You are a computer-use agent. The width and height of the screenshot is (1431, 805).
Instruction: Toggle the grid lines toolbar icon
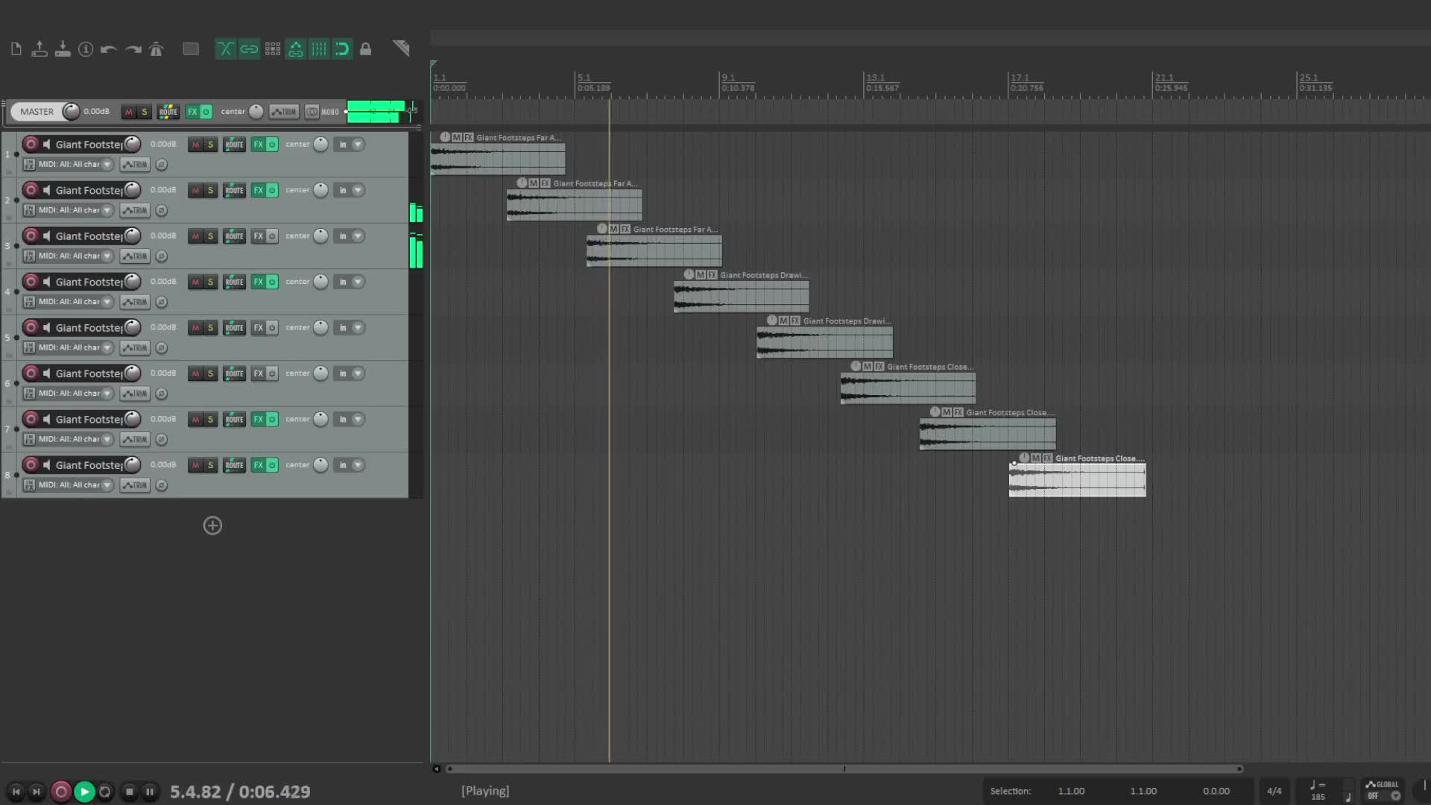(319, 49)
